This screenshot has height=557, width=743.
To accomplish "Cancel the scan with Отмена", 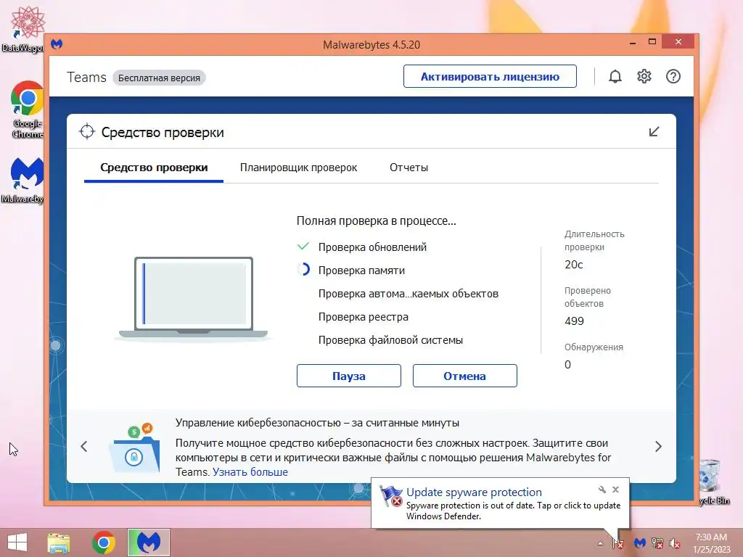I will (x=465, y=376).
